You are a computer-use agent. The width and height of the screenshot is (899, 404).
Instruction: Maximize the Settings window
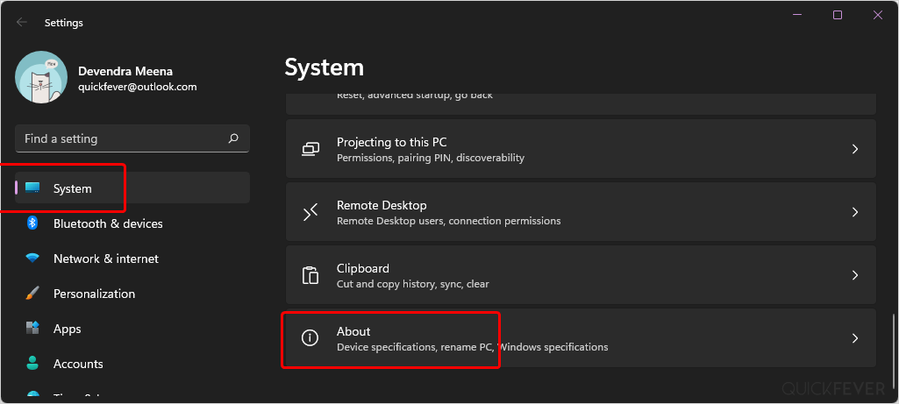point(838,15)
